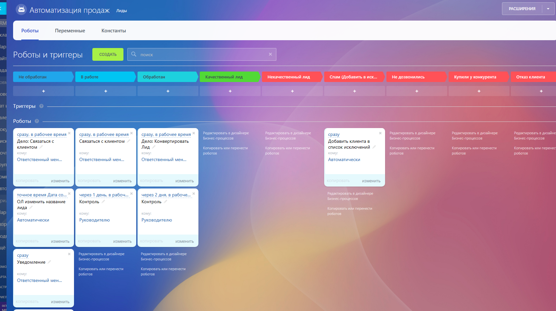Click the pencil beside ОЛ изменить название лида
The width and height of the screenshot is (556, 311).
pyautogui.click(x=31, y=207)
